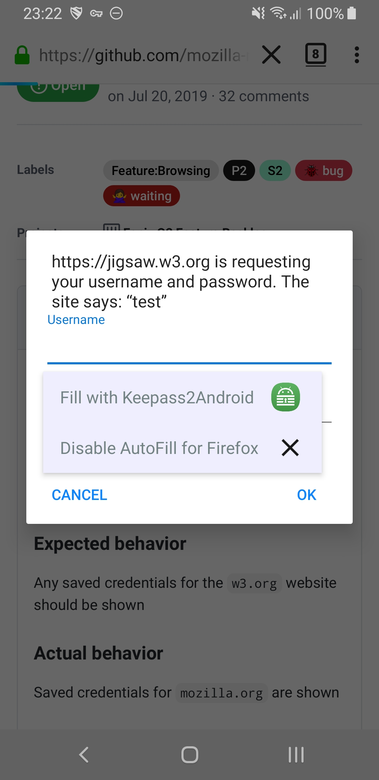Open the tab switcher showing 8 tabs
Viewport: 379px width, 780px height.
(x=315, y=55)
